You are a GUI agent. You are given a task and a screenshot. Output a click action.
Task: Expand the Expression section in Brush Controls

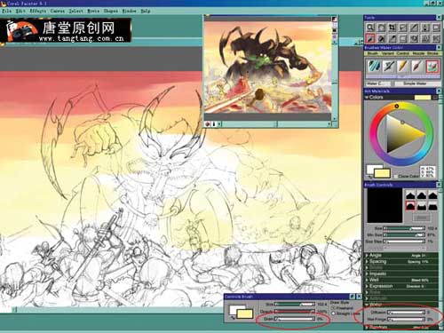pyautogui.click(x=380, y=286)
